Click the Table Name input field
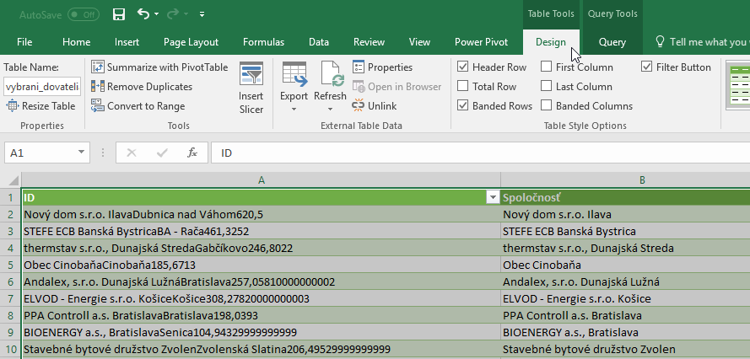The height and width of the screenshot is (359, 750). (42, 87)
